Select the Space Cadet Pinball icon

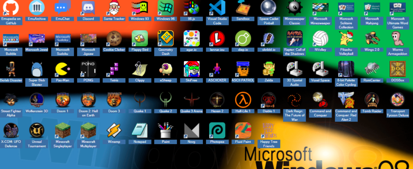(x=269, y=8)
